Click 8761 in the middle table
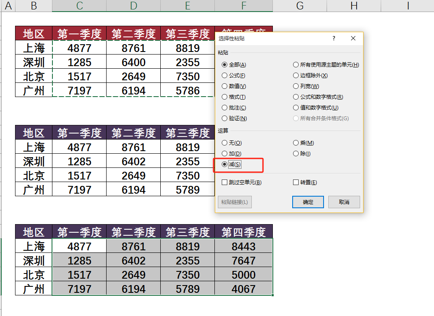 [x=133, y=147]
